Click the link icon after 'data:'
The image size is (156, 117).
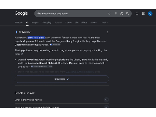(22, 54)
